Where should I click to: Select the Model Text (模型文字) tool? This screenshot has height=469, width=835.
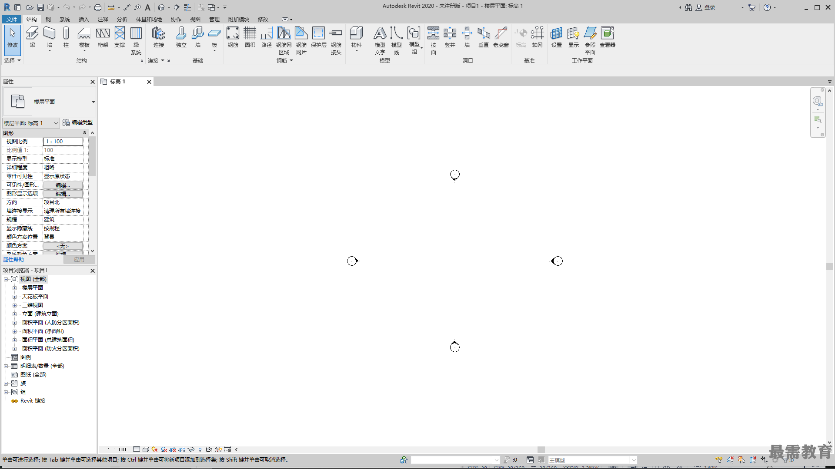tap(380, 40)
